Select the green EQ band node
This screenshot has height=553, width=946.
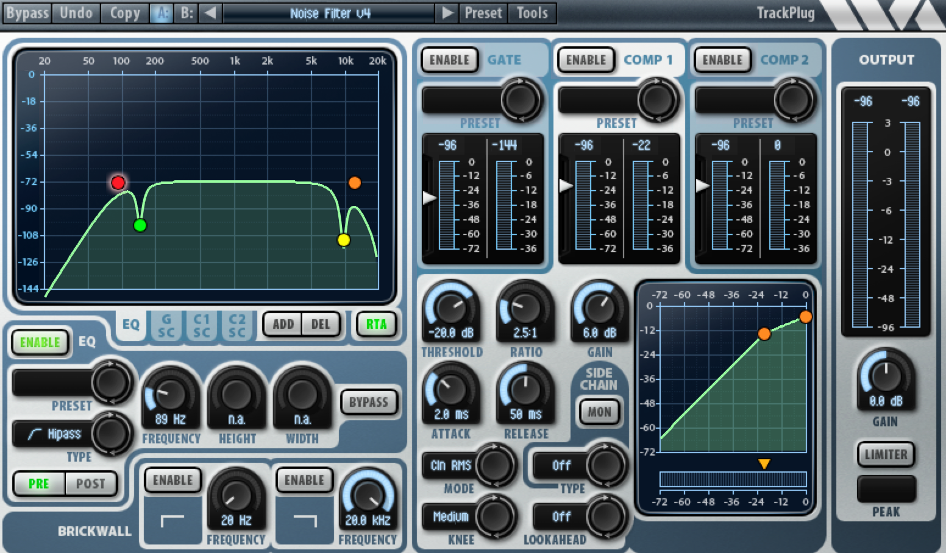coord(140,225)
